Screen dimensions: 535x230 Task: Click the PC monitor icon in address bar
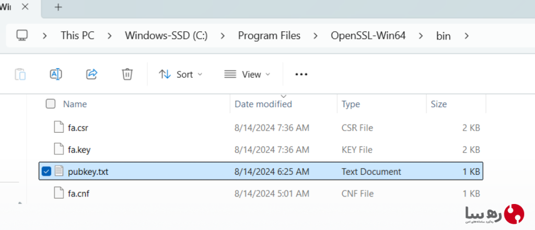click(22, 35)
